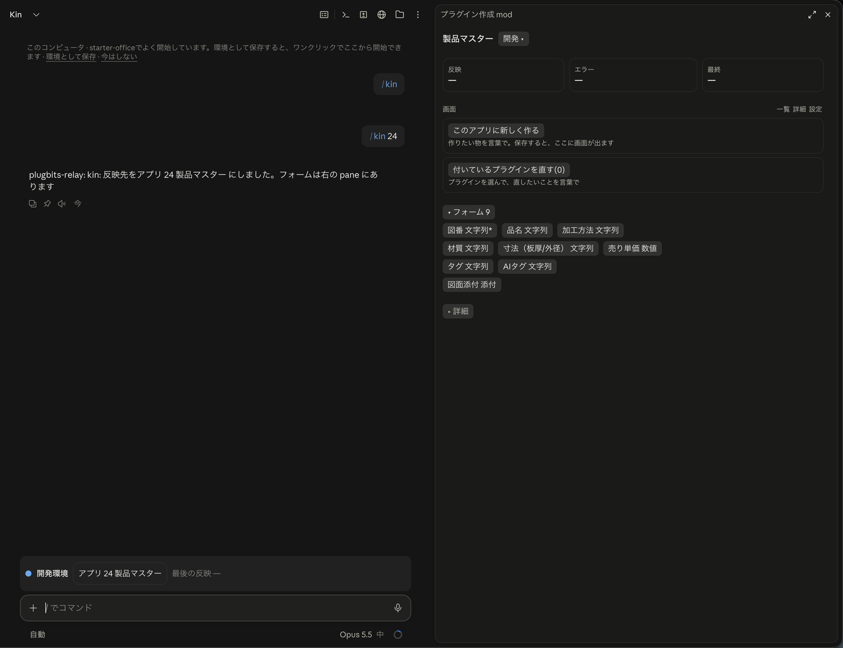Screen dimensions: 843x648
Task: Open the Kin dropdown chevron
Action: 36,14
